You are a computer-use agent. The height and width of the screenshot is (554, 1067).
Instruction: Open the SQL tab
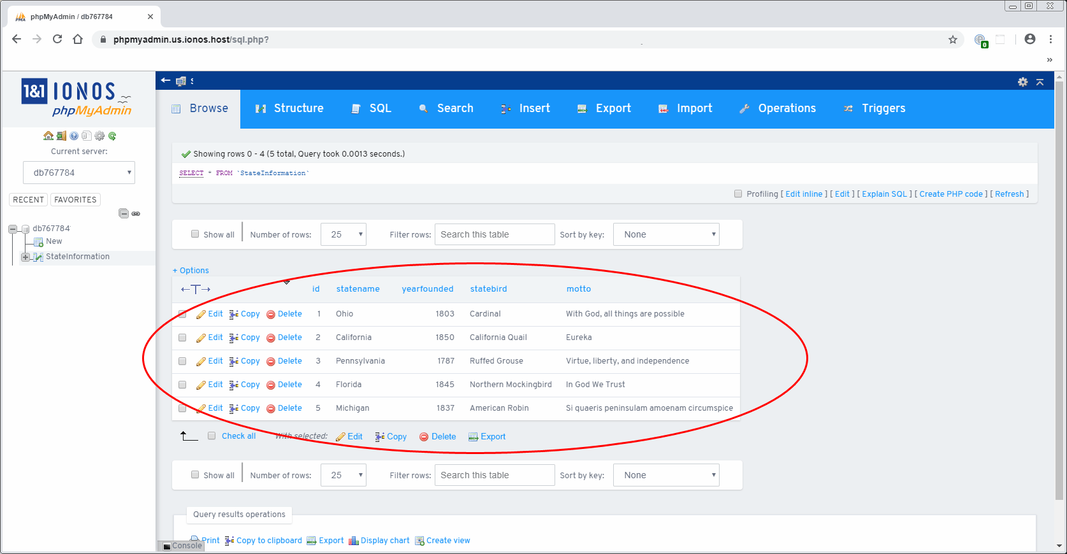(372, 108)
